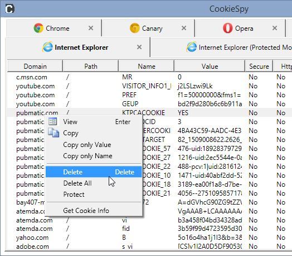Click value starting bd2f9d280b6c6b911a

click(x=210, y=104)
